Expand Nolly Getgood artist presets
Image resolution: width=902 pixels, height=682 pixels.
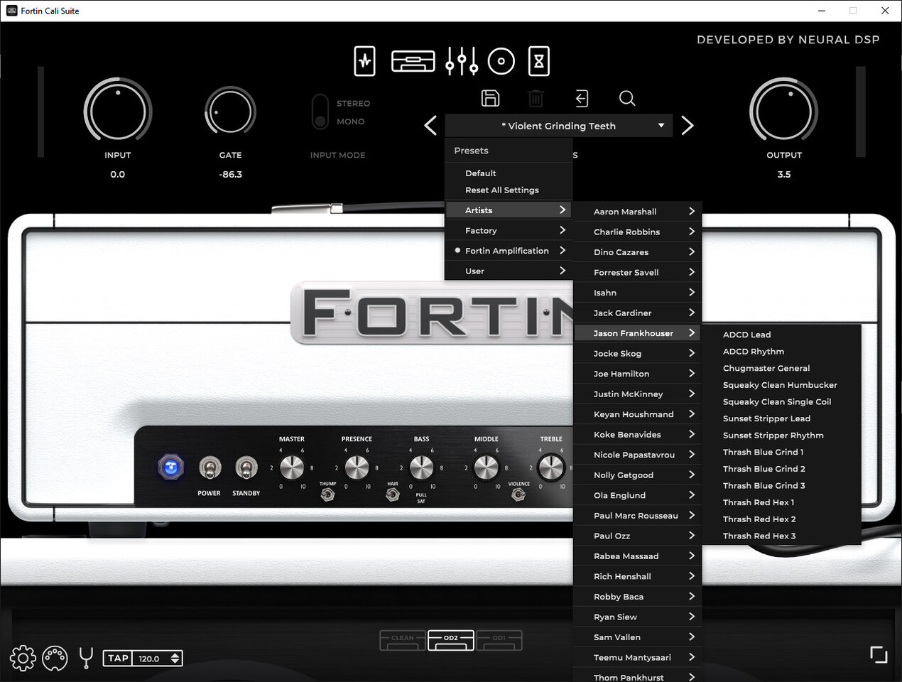638,475
